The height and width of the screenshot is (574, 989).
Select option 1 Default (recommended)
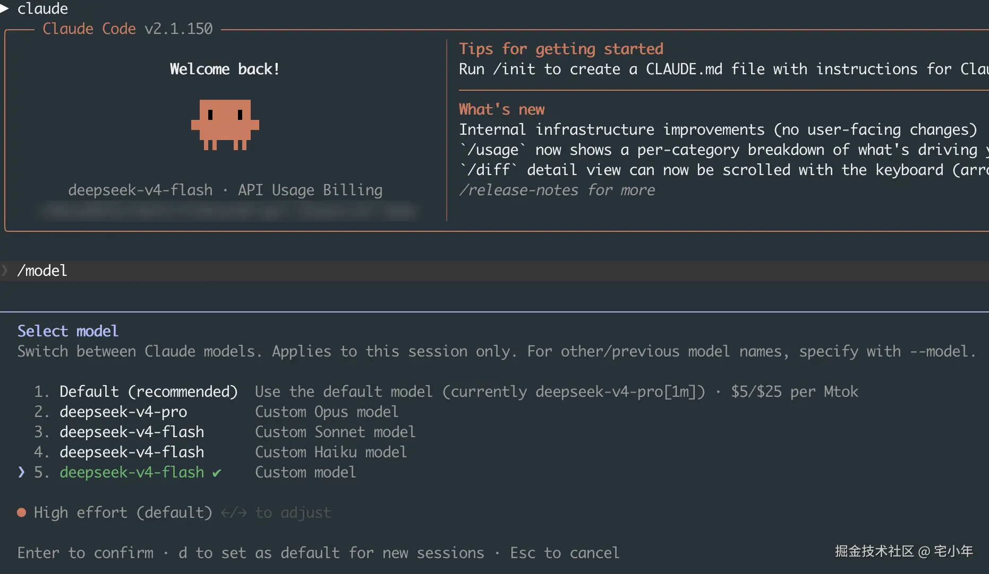click(x=446, y=392)
